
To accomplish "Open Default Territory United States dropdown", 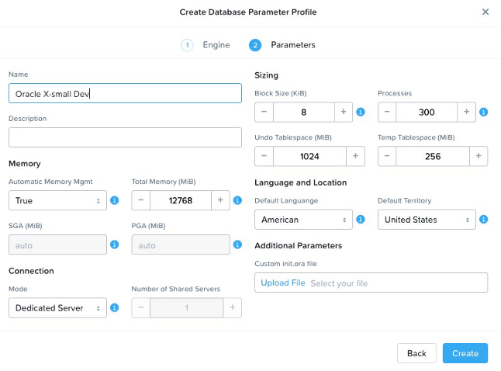I will click(x=427, y=220).
